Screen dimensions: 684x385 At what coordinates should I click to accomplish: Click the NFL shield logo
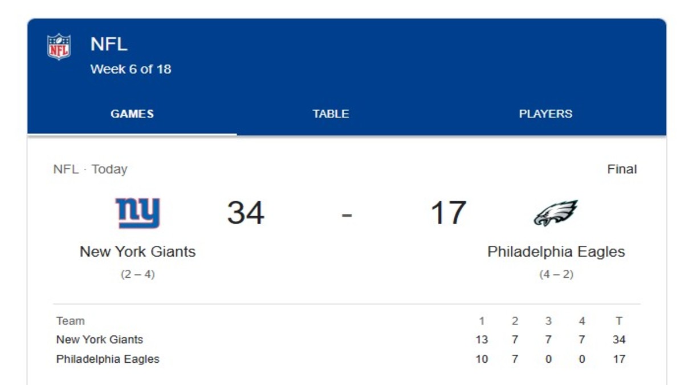(x=59, y=47)
